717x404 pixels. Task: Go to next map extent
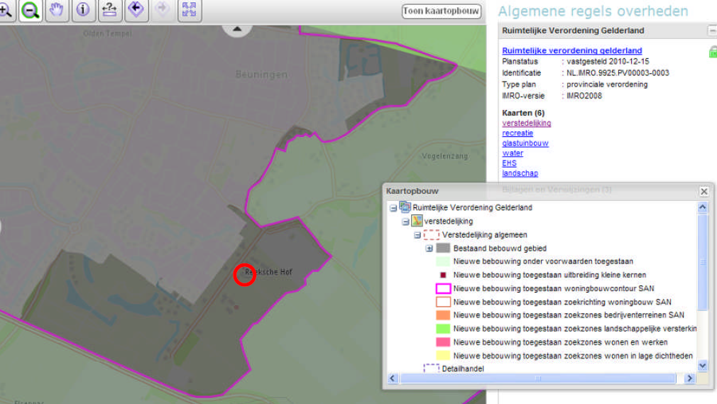tap(163, 10)
